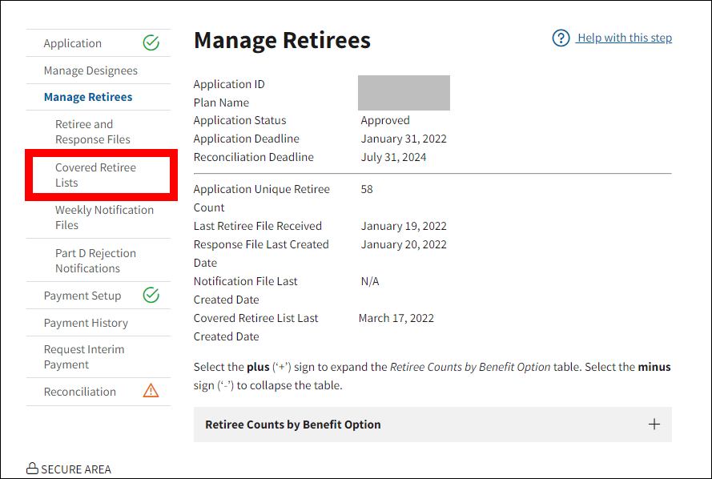Select Manage Retirees in the side navigation

pos(88,97)
